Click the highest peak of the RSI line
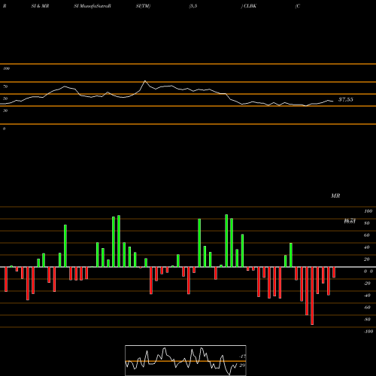The height and width of the screenshot is (376, 376). (x=145, y=81)
